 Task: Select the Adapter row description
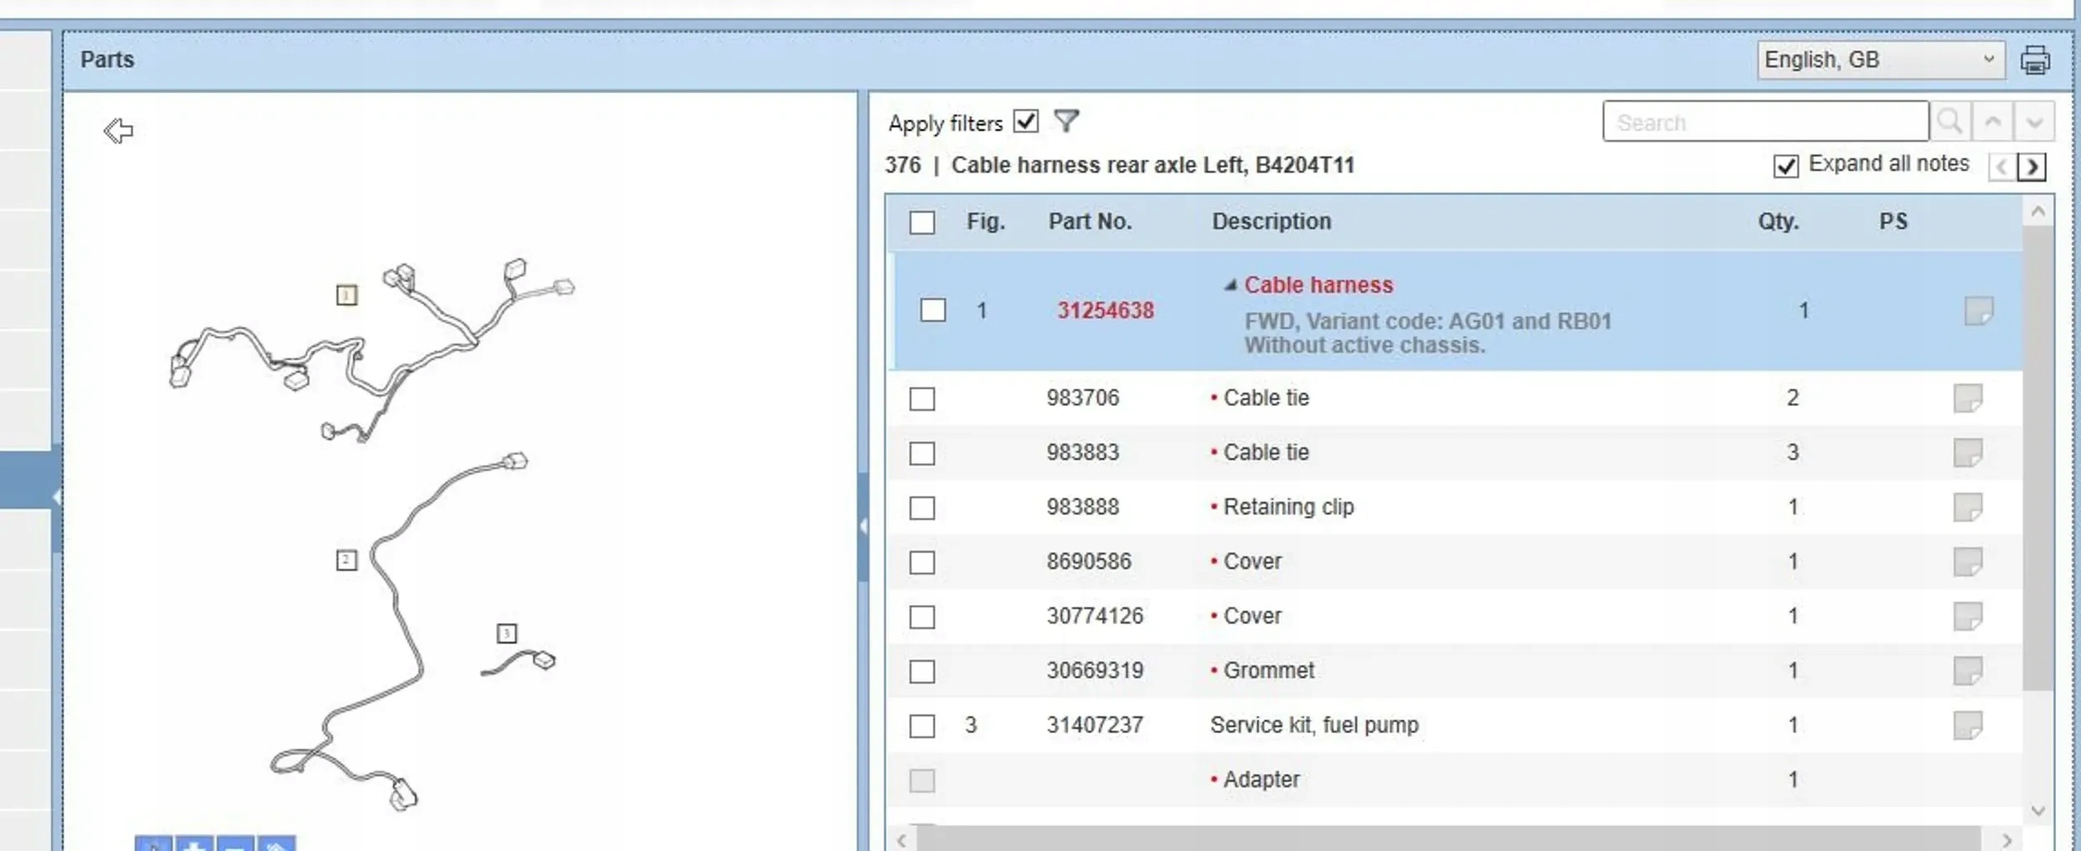coord(1261,779)
